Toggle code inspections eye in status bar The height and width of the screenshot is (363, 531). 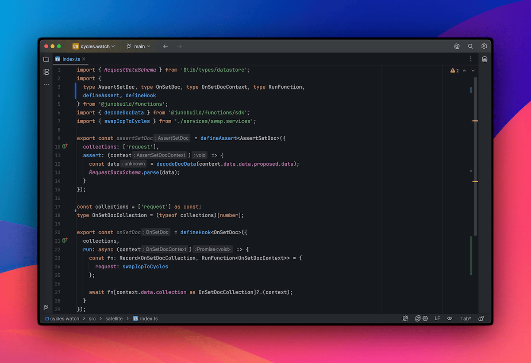[x=450, y=318]
